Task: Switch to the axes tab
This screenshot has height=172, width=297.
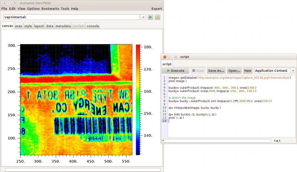Action: [19, 26]
